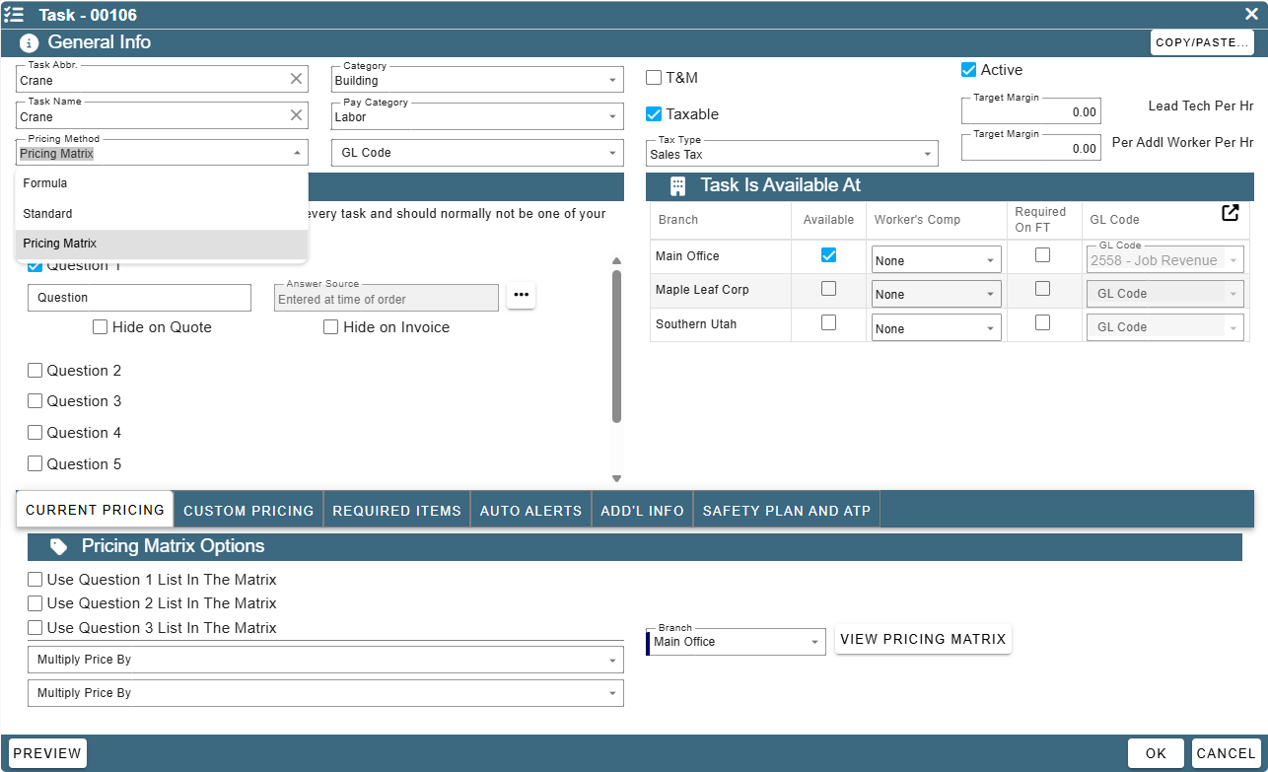Open Worker's Comp dropdown for Southern Utah
This screenshot has width=1268, height=772.
click(x=937, y=328)
